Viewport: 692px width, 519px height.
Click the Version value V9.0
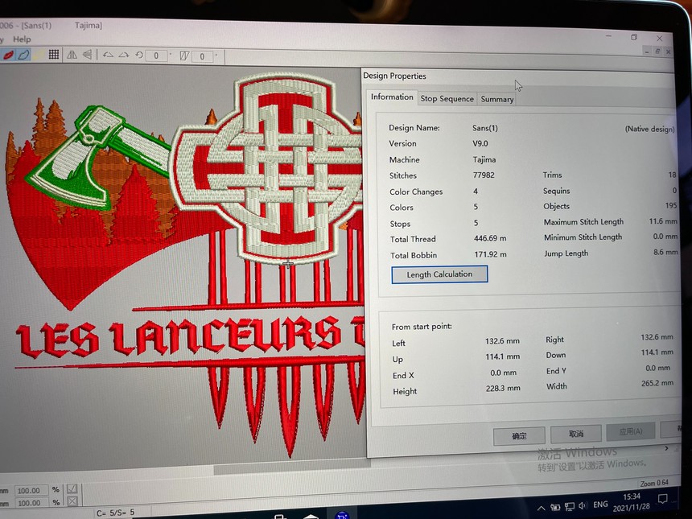pos(480,143)
